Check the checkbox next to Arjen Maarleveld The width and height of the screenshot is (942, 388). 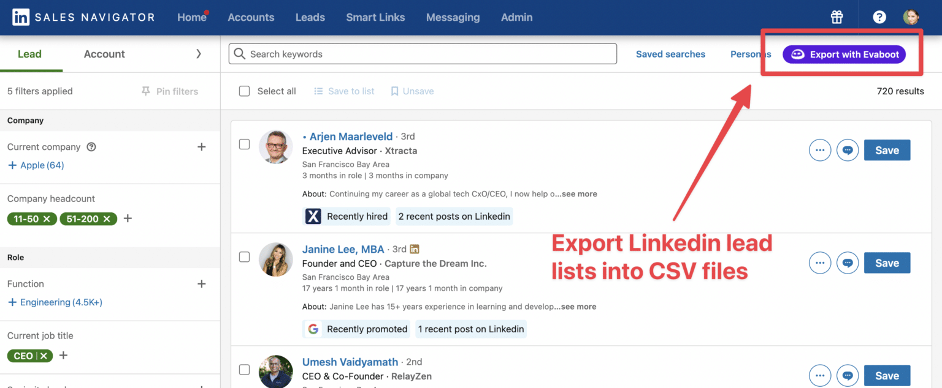click(x=244, y=144)
